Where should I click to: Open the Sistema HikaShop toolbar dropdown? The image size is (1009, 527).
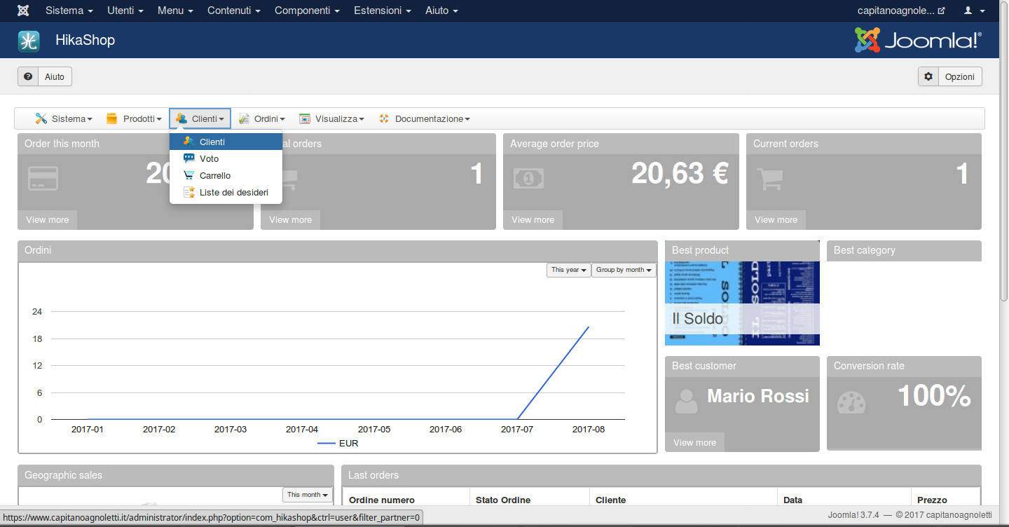pyautogui.click(x=64, y=119)
